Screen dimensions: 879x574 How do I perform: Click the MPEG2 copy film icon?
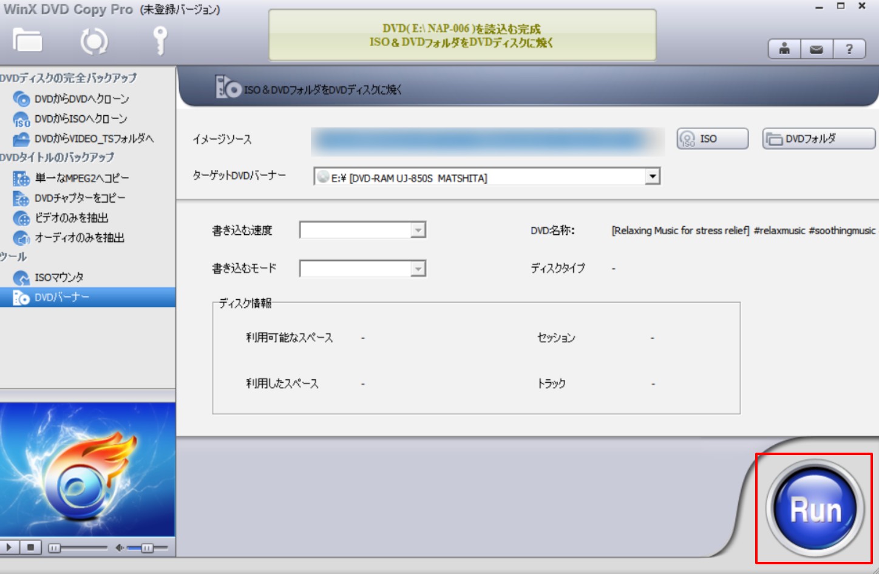tap(21, 178)
